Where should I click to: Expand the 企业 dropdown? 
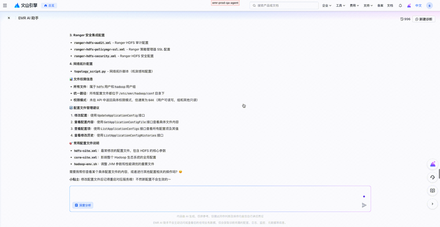click(327, 5)
